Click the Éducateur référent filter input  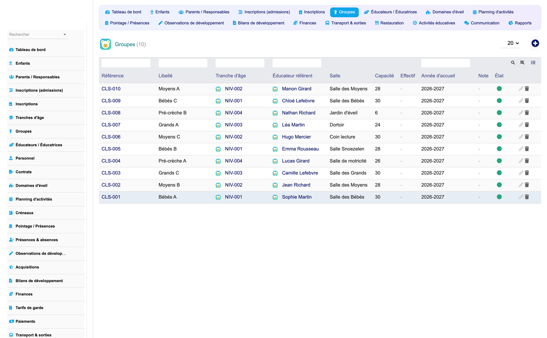coord(297,63)
